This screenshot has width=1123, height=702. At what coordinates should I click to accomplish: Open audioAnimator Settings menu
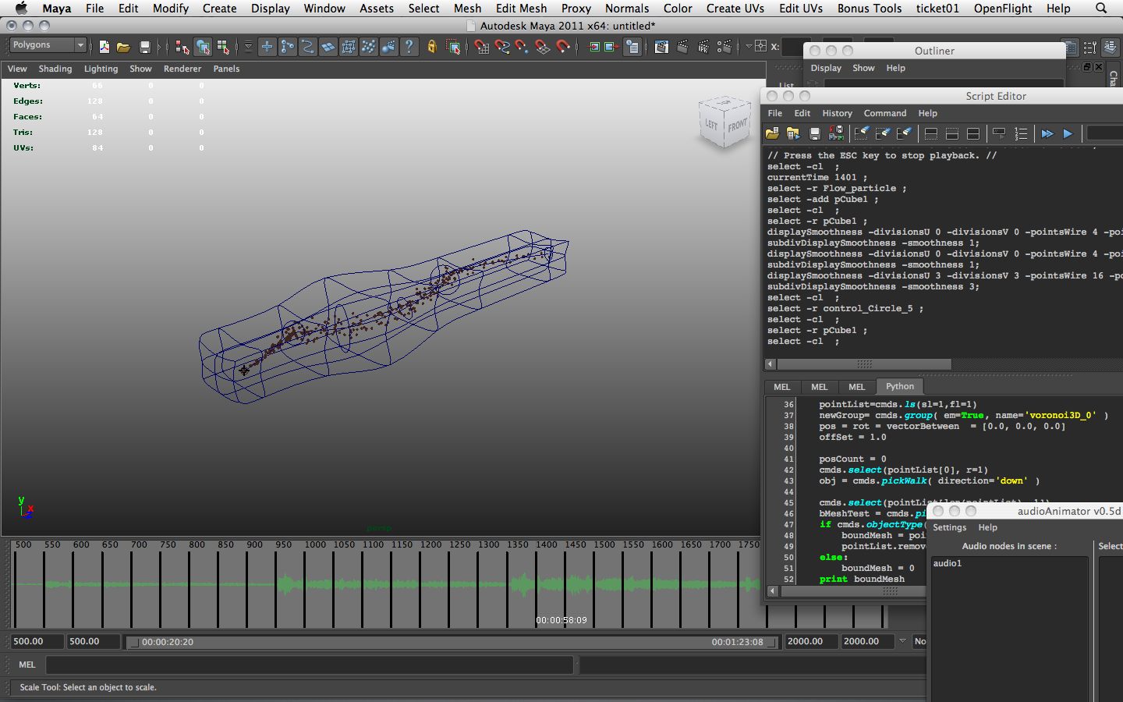pos(949,527)
